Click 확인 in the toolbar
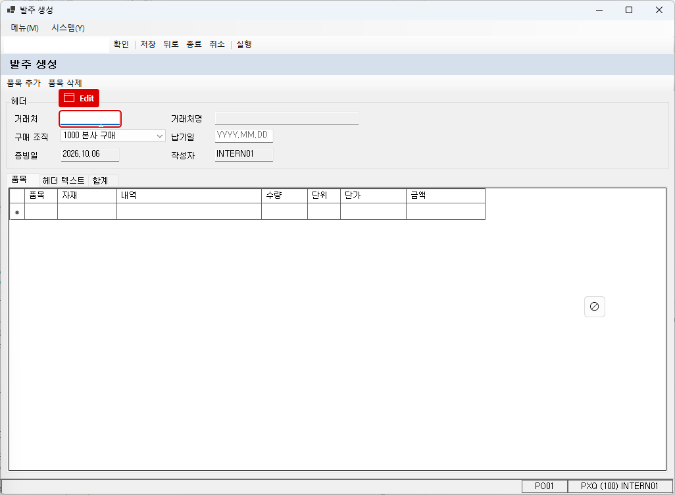The image size is (675, 495). tap(121, 44)
